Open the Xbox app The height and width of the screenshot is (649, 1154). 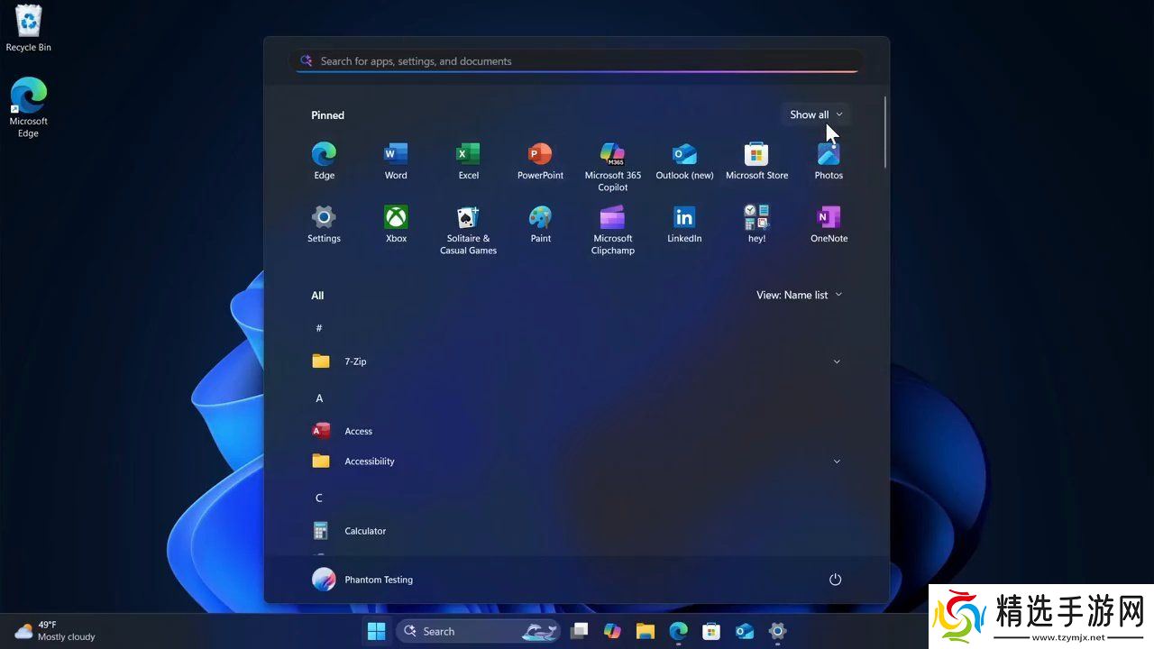(x=396, y=224)
